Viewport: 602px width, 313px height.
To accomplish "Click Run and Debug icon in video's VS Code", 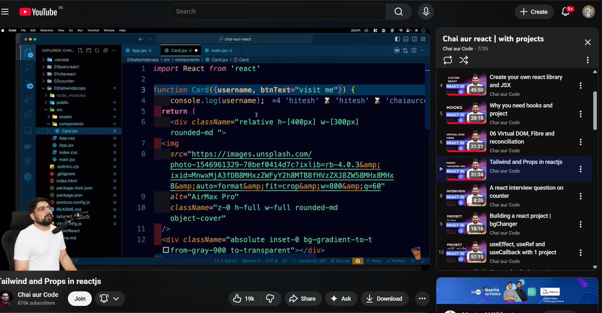I will tap(28, 100).
